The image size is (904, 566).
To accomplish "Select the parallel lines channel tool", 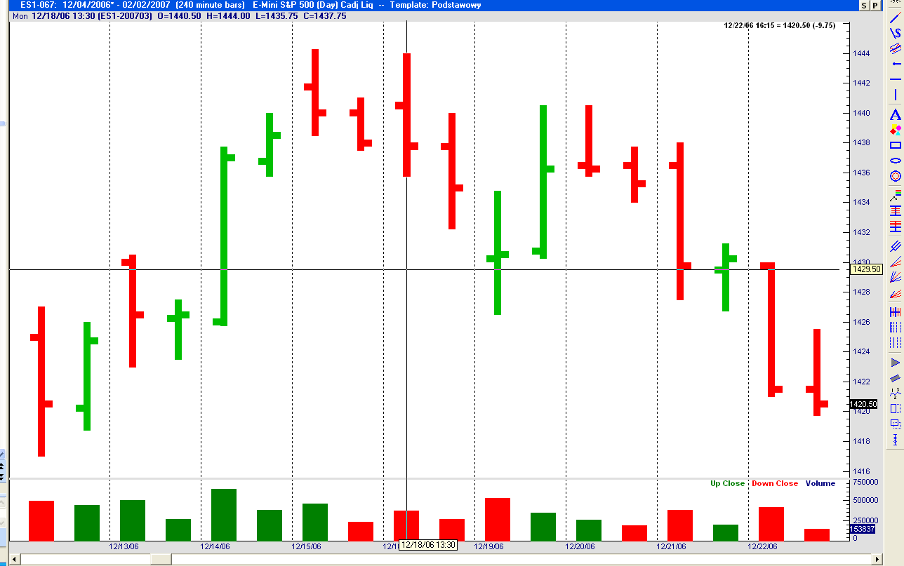I will click(895, 246).
